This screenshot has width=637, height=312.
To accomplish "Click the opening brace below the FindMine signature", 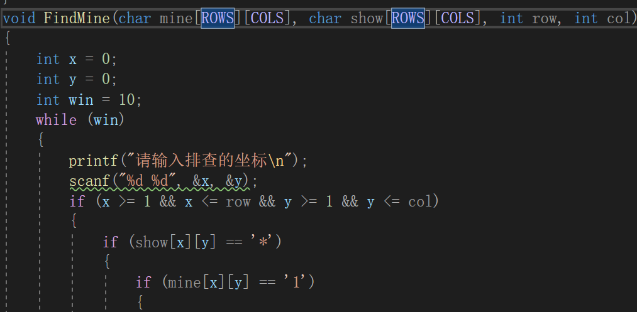I will (8, 39).
